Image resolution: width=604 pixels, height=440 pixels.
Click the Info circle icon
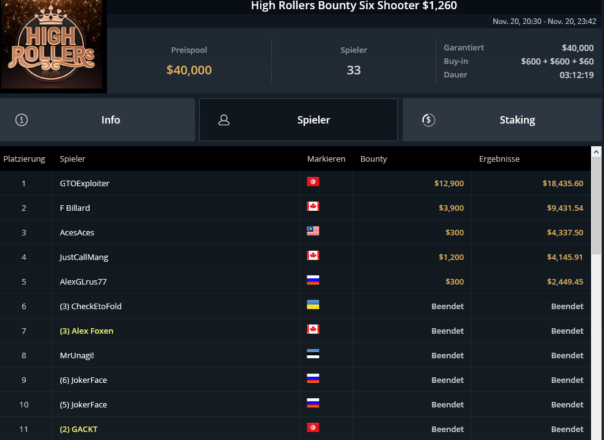(x=22, y=120)
